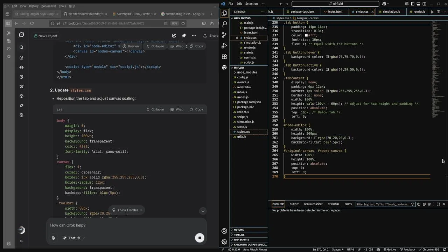The width and height of the screenshot is (448, 252).
Task: Click filter funnel icon in Problems panel
Action: pyautogui.click(x=413, y=204)
